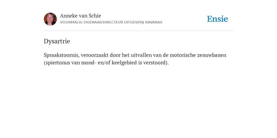Click the horizontal divider line under the header
This screenshot has height=138, width=277.
coord(138,31)
